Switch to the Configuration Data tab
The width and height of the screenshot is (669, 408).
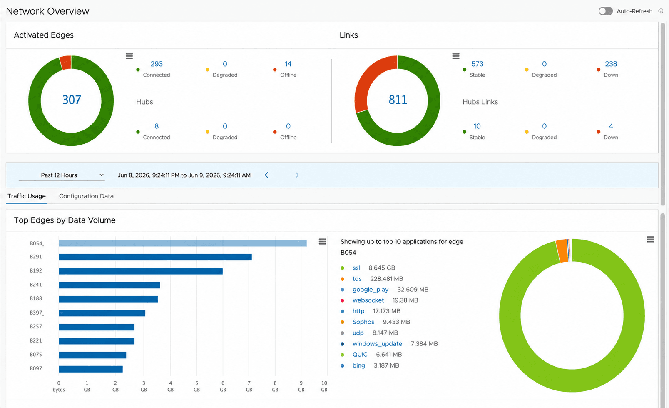click(x=86, y=196)
